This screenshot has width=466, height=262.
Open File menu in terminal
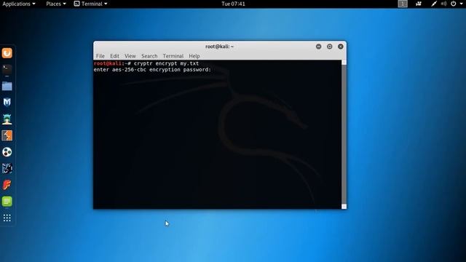point(100,56)
